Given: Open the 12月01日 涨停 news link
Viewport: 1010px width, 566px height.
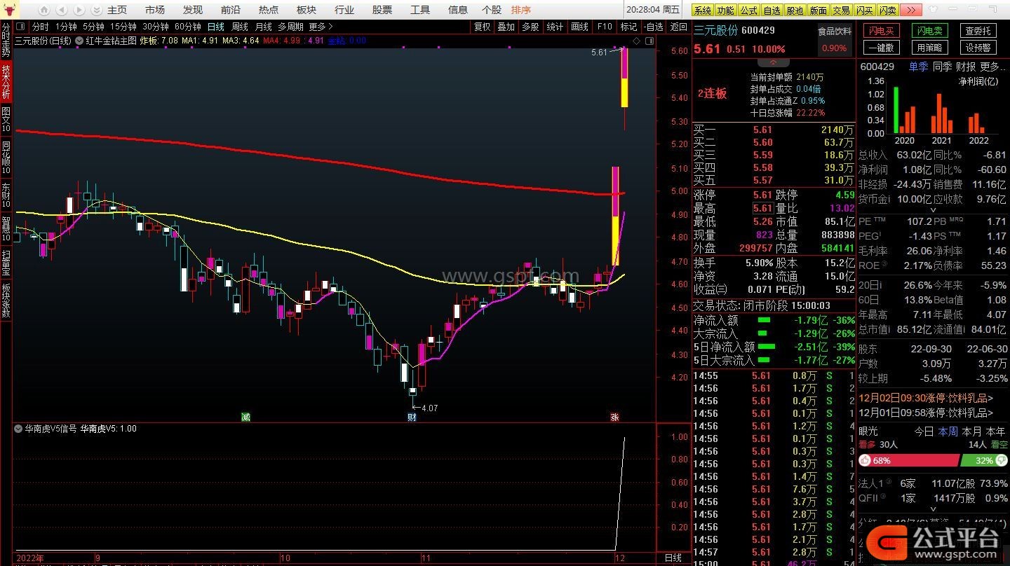Looking at the screenshot, I should pyautogui.click(x=926, y=413).
